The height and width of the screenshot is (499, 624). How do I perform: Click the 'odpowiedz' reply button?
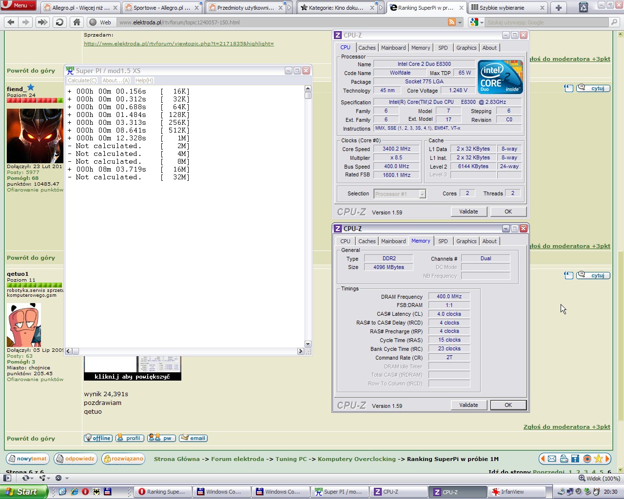(76, 459)
